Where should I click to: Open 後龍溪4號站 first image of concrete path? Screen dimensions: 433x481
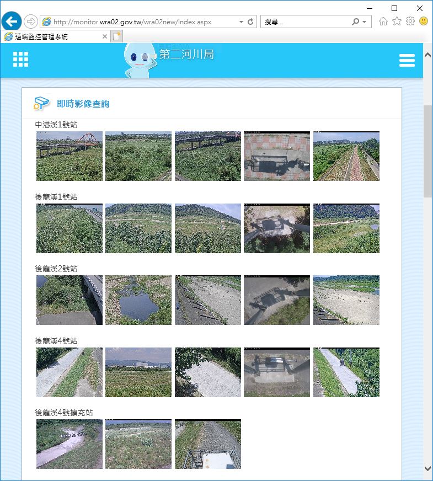pyautogui.click(x=70, y=372)
